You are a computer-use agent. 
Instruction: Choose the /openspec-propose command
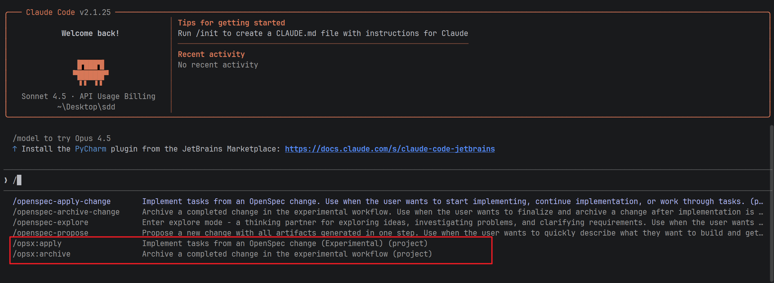[x=50, y=233]
